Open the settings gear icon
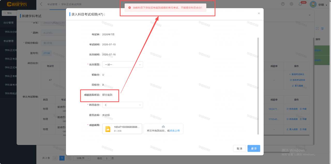 [x=291, y=4]
